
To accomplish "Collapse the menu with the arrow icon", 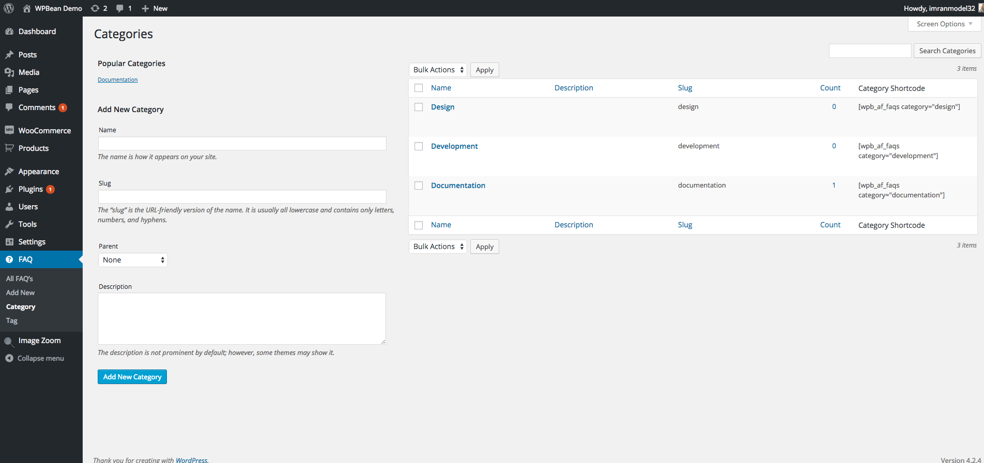I will coord(9,358).
